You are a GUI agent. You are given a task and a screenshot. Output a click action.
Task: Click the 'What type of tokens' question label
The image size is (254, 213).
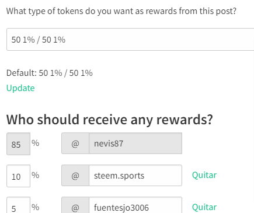[x=121, y=11]
